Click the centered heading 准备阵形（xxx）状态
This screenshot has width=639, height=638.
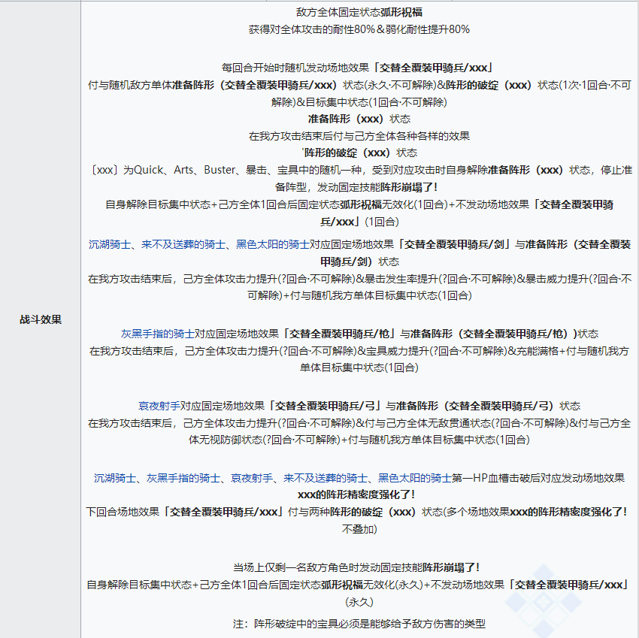(x=359, y=119)
